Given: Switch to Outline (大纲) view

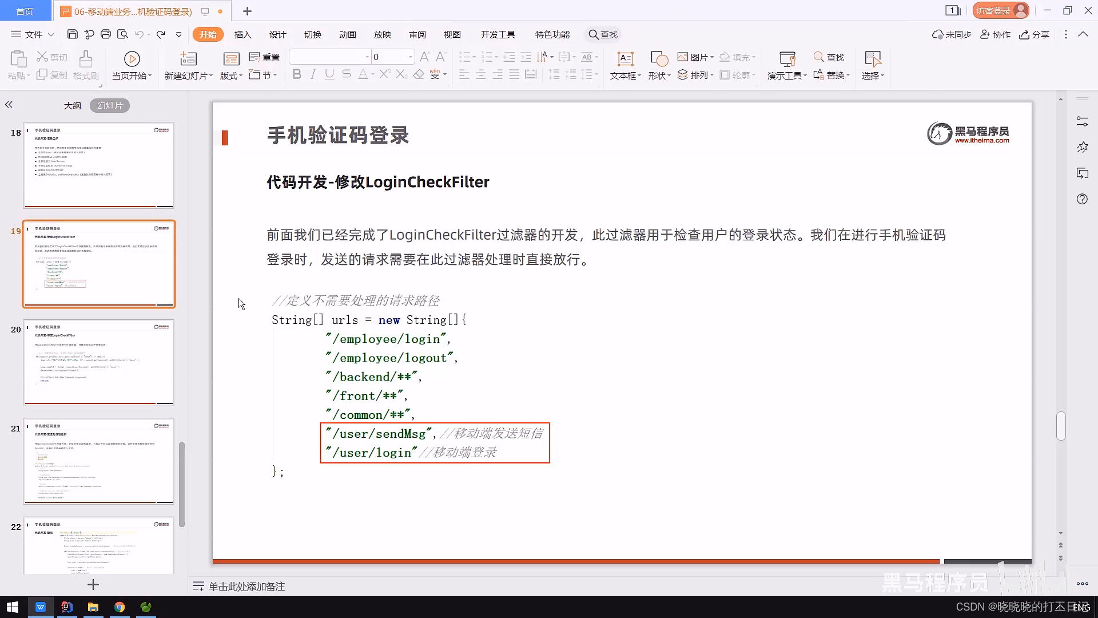Looking at the screenshot, I should (x=73, y=105).
